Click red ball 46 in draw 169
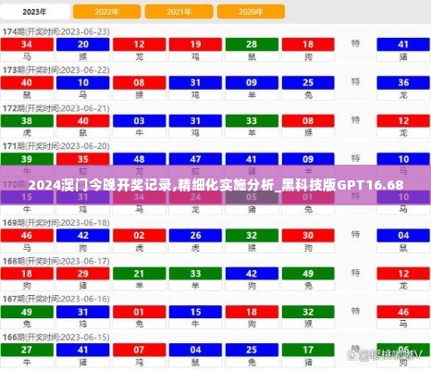This screenshot has width=431, height=370. click(x=27, y=236)
